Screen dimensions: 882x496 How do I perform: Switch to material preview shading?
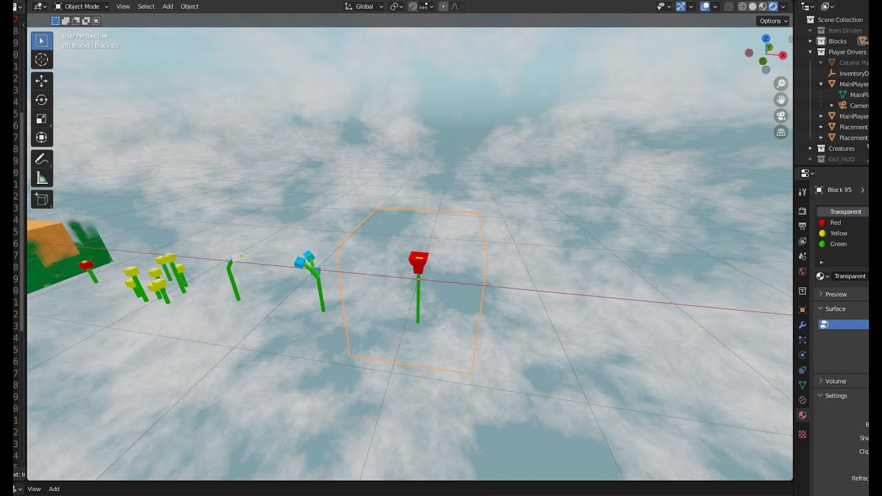763,6
